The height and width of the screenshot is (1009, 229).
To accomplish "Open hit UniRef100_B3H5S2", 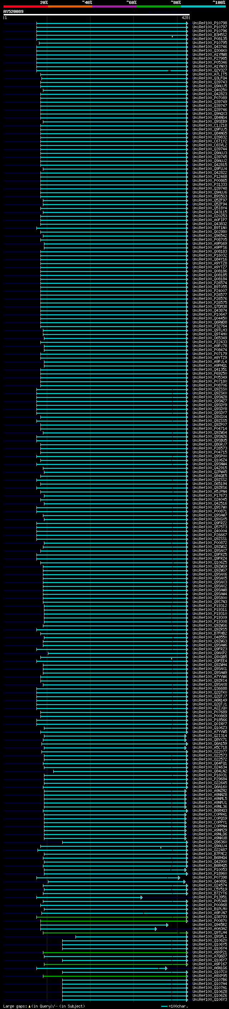I will pos(210,35).
